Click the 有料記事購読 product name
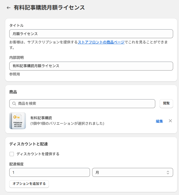The height and width of the screenshot is (195, 179). [41, 118]
